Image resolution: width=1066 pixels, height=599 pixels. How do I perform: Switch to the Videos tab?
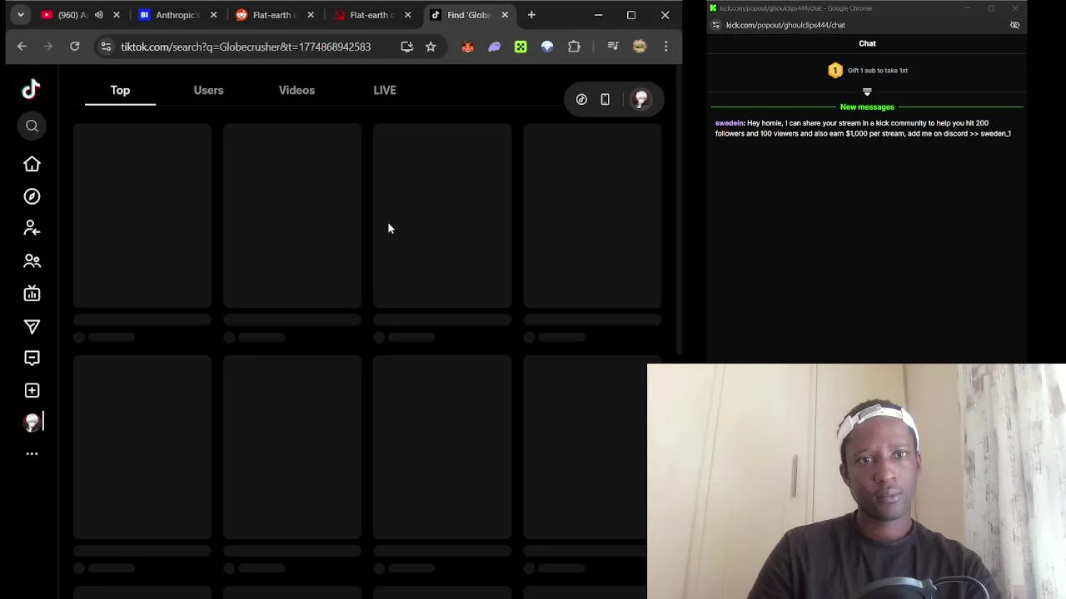(296, 90)
